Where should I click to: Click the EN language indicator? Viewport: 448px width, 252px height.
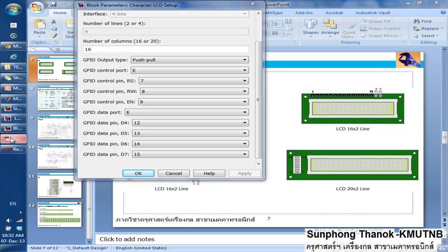tap(13, 204)
